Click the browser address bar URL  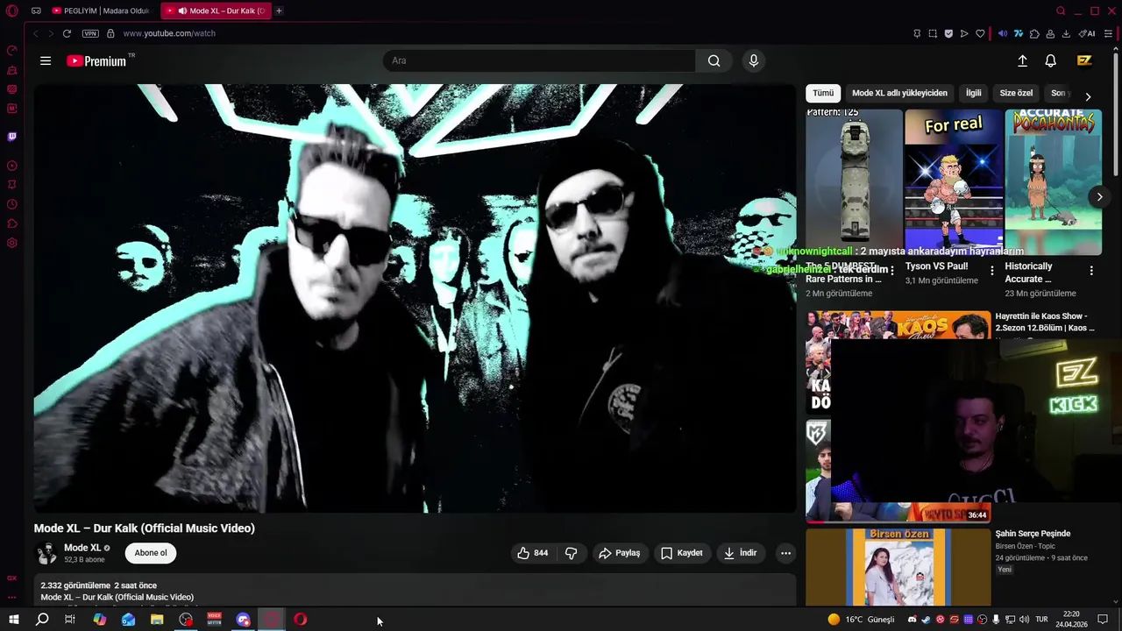pos(169,33)
